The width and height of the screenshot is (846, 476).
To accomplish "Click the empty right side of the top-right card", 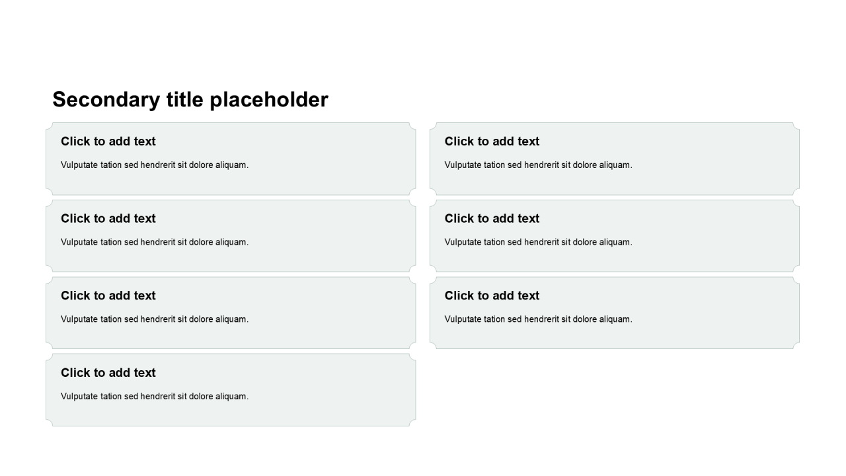I will [727, 159].
